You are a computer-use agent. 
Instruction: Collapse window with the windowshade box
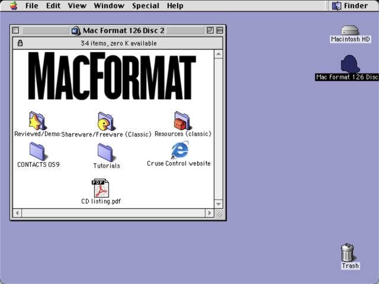(x=220, y=30)
